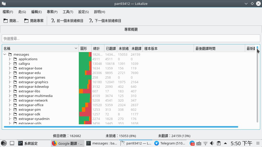Open the 說明(H) menu
Viewport: 262px width, 147px height.
pyautogui.click(x=100, y=12)
